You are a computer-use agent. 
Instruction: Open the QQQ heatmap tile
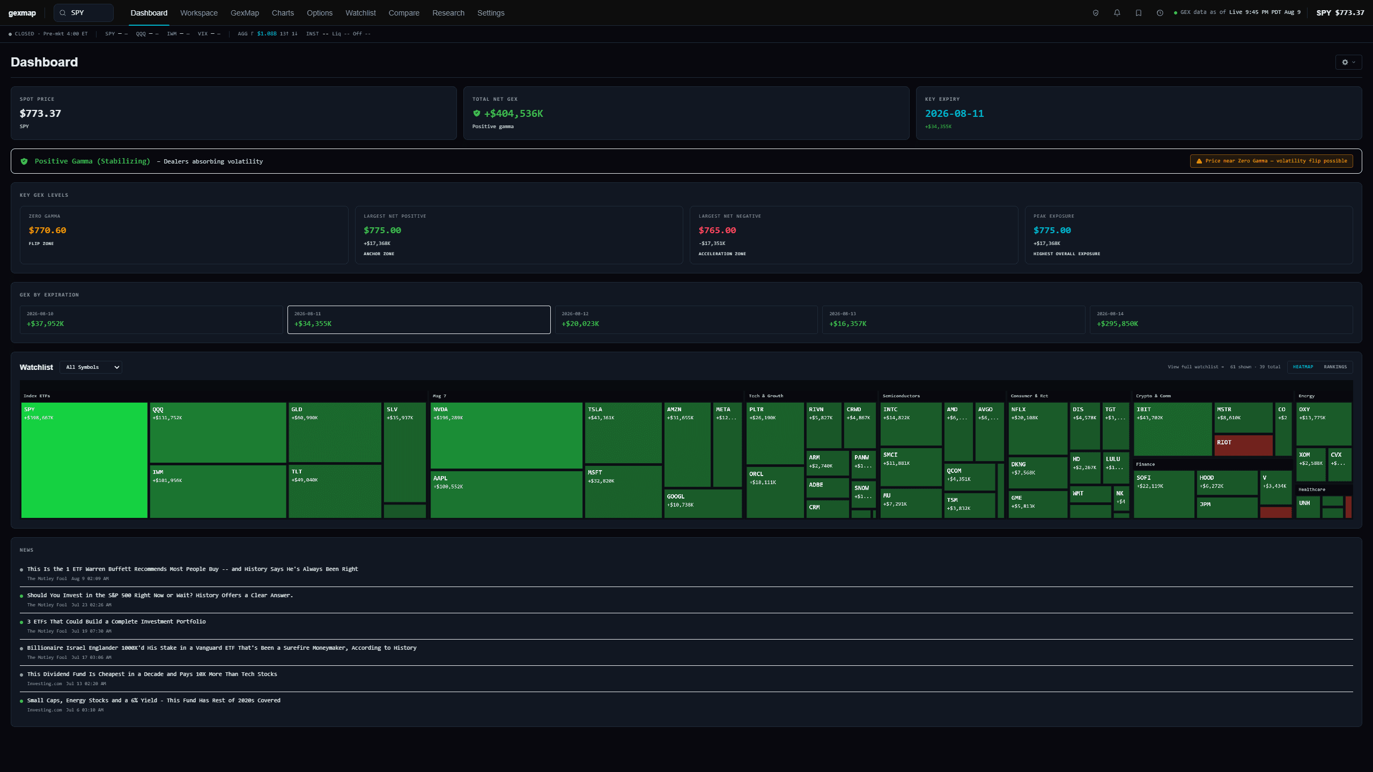coord(218,433)
